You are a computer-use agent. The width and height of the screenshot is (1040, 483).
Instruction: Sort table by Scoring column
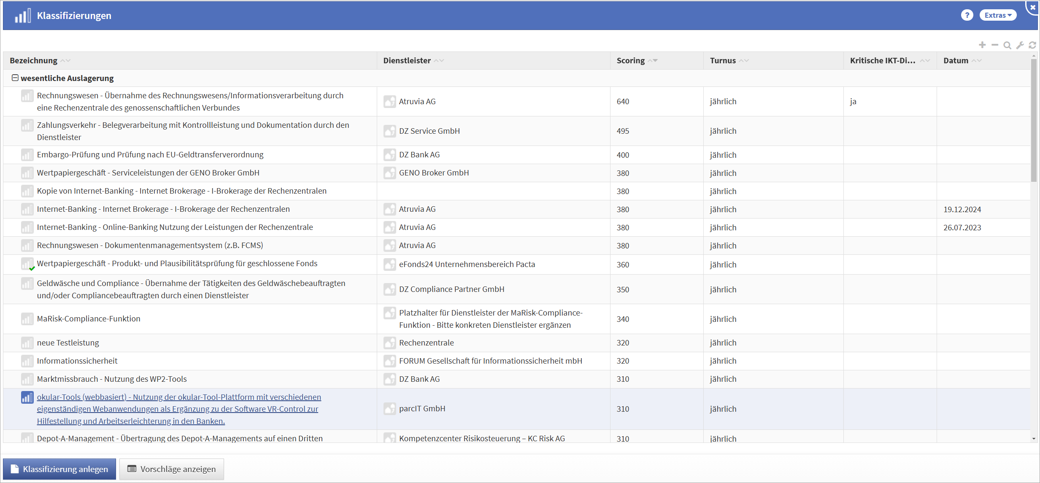pyautogui.click(x=631, y=60)
